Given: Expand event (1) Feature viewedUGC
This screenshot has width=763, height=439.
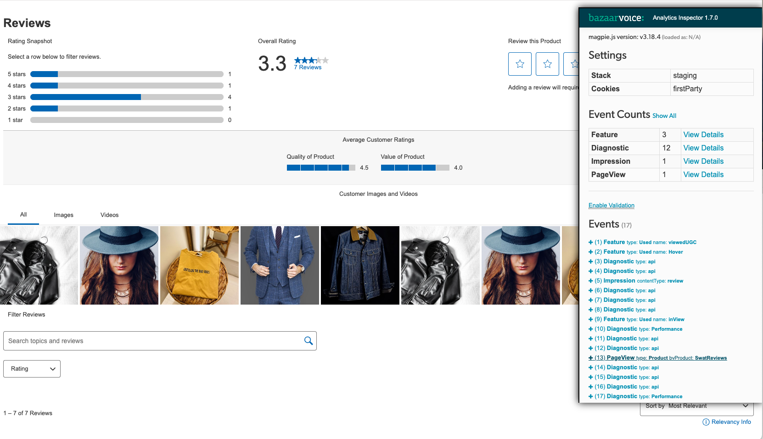Looking at the screenshot, I should (x=642, y=242).
